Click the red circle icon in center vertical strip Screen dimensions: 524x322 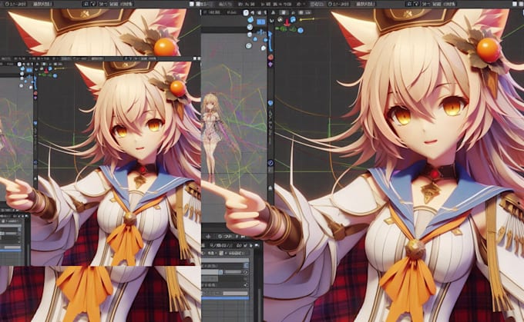click(x=270, y=58)
